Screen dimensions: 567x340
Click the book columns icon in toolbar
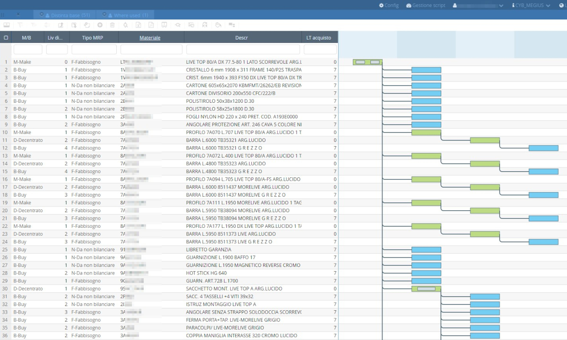point(164,25)
